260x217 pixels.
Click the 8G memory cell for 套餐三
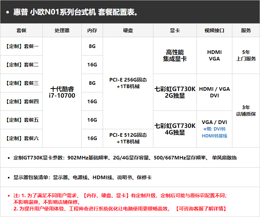[92, 83]
